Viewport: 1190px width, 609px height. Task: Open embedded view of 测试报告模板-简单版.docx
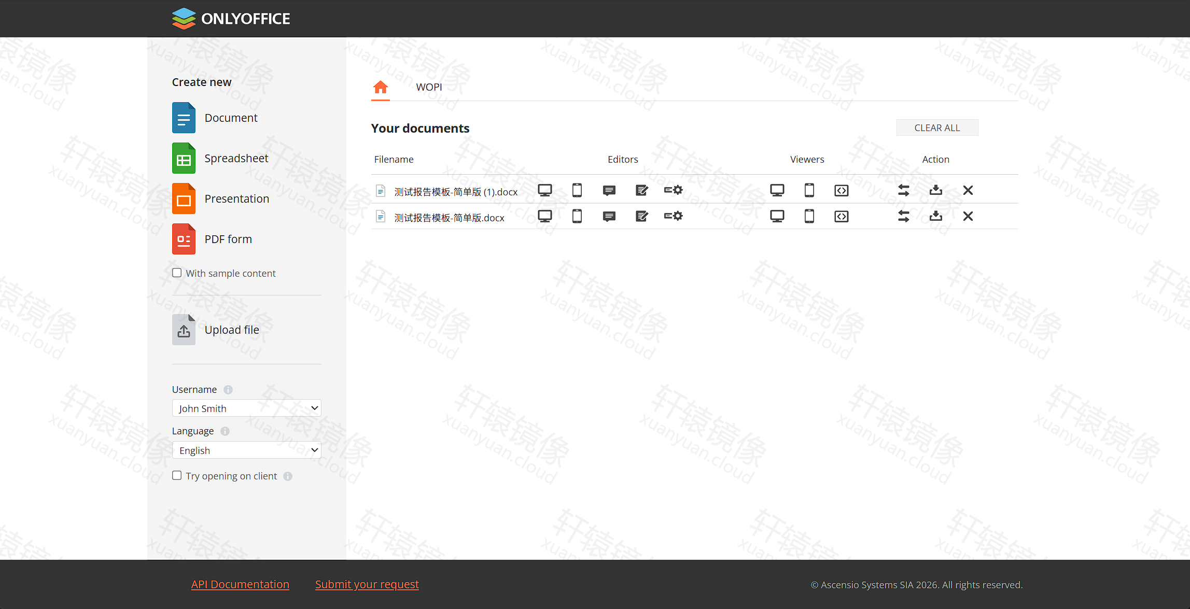coord(842,216)
